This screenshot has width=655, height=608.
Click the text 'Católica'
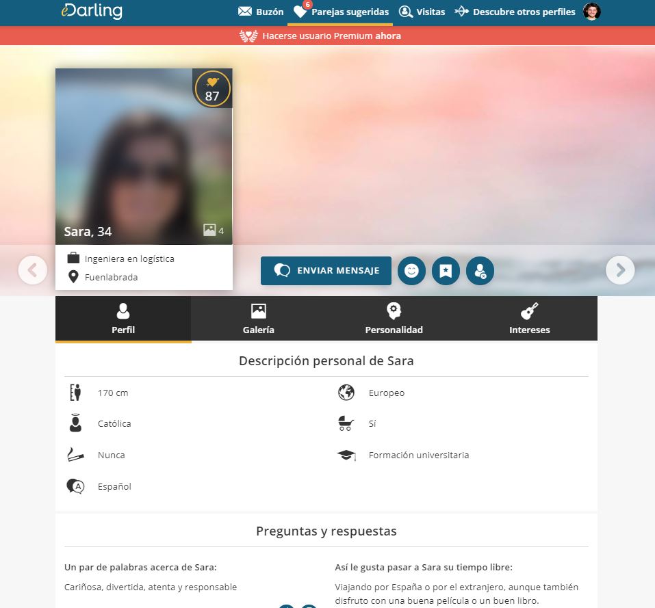click(x=114, y=423)
